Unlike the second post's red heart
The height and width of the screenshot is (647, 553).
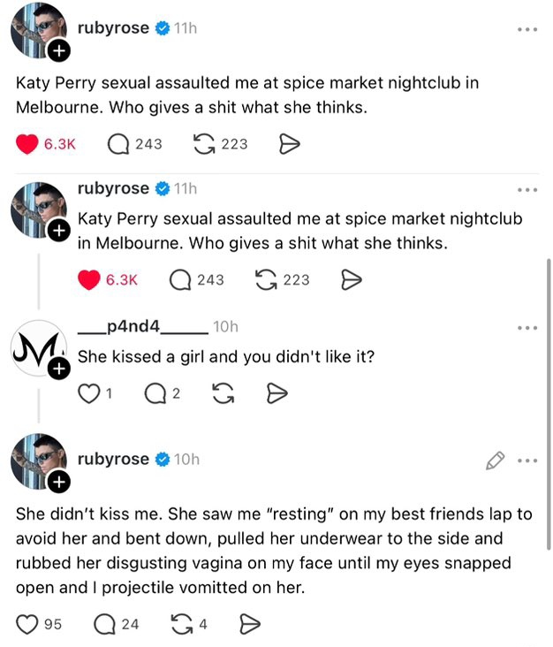coord(89,280)
